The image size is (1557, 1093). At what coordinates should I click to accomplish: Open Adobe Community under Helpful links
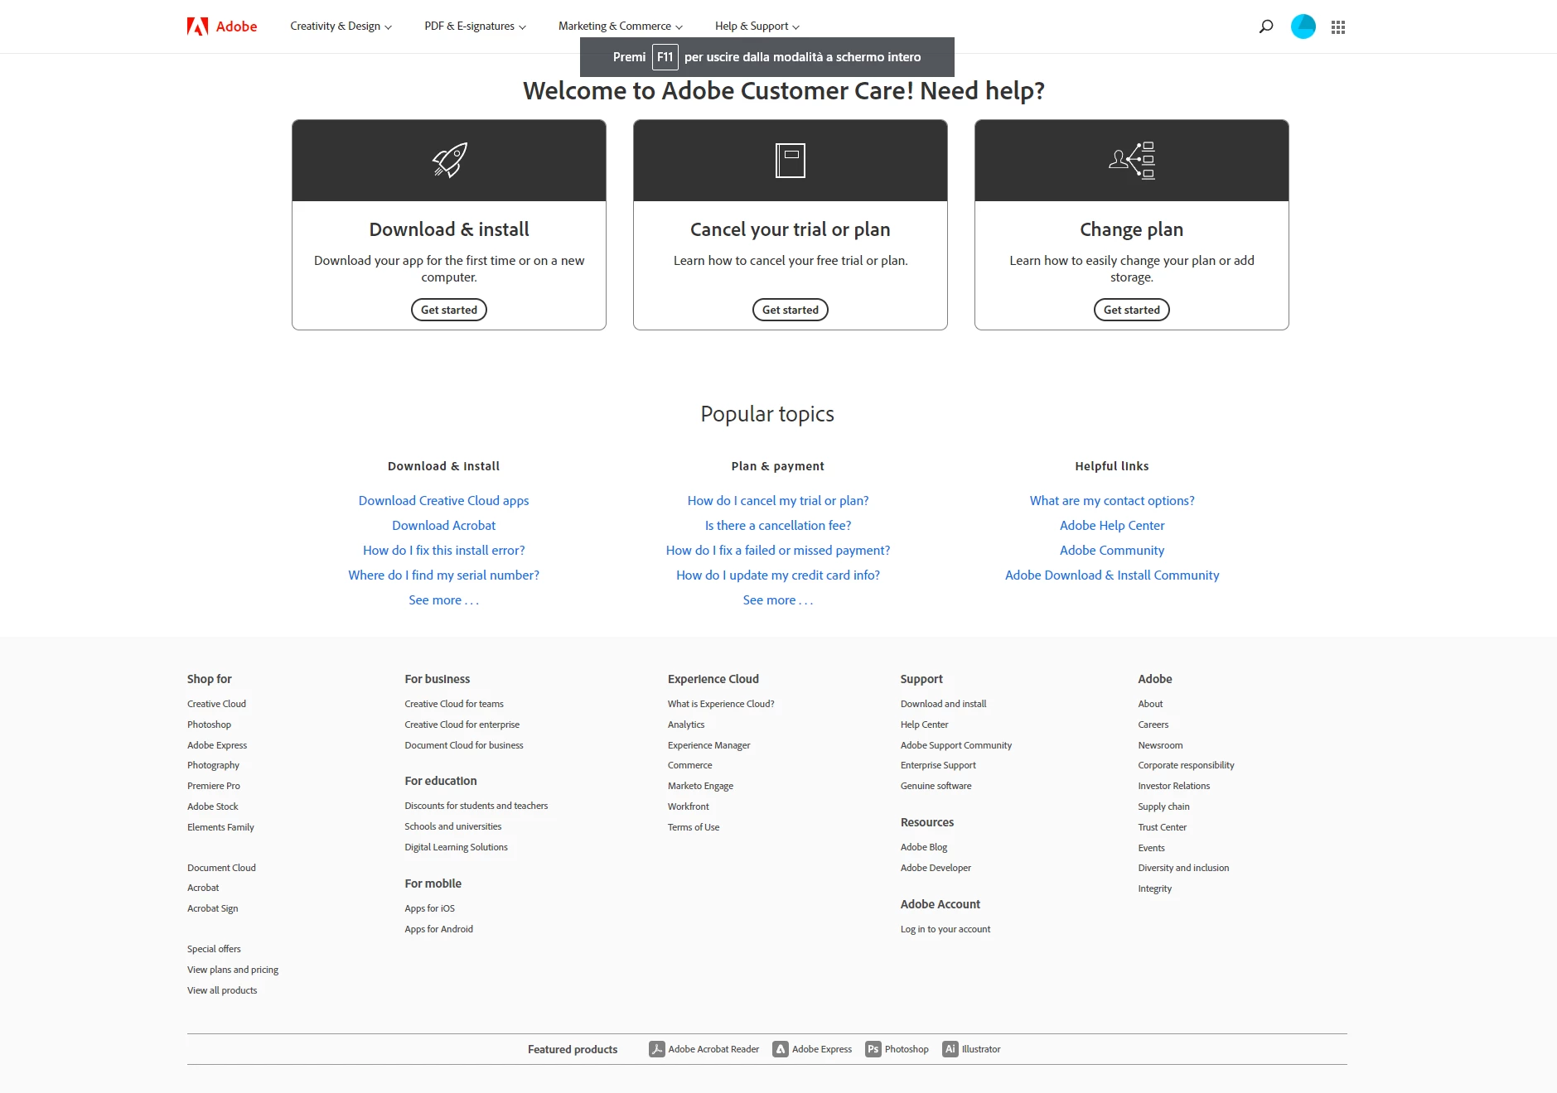point(1112,551)
